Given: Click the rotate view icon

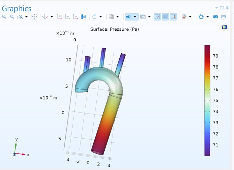Looking at the screenshot, I should (x=94, y=17).
